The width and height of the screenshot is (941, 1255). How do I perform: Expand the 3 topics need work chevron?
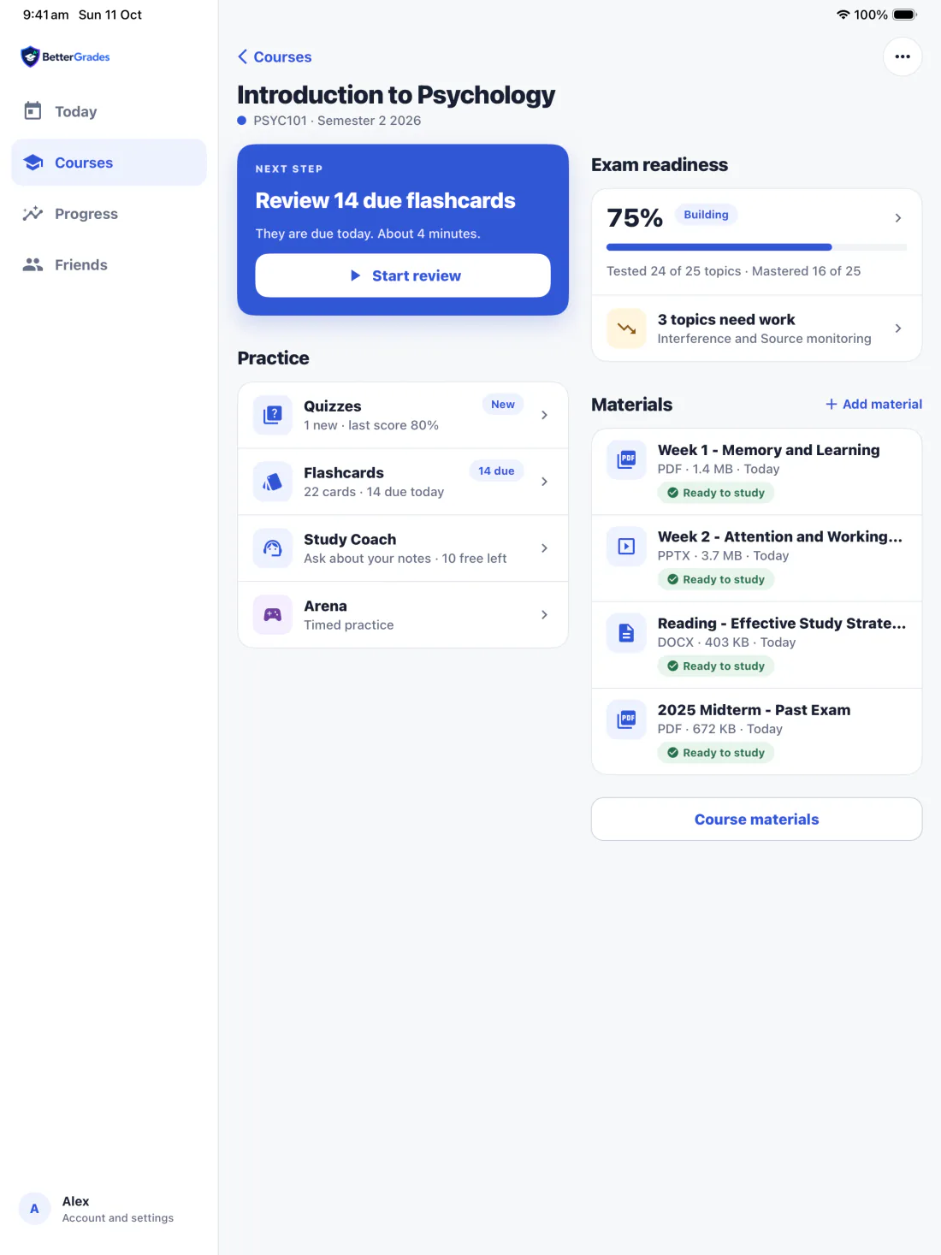(897, 329)
